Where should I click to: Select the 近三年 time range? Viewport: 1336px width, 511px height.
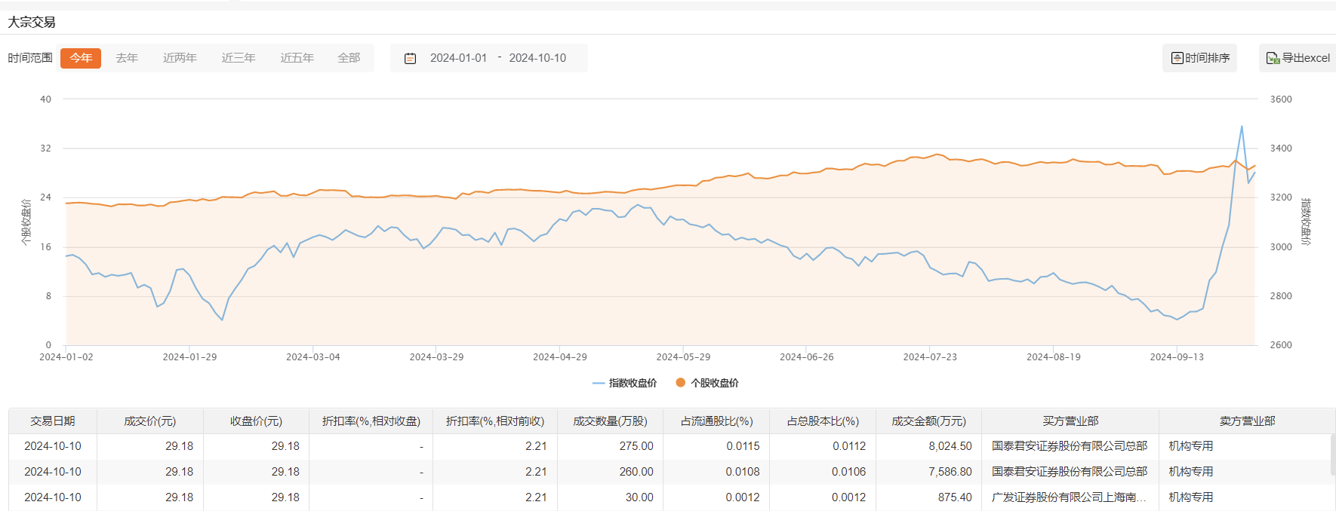click(x=239, y=58)
